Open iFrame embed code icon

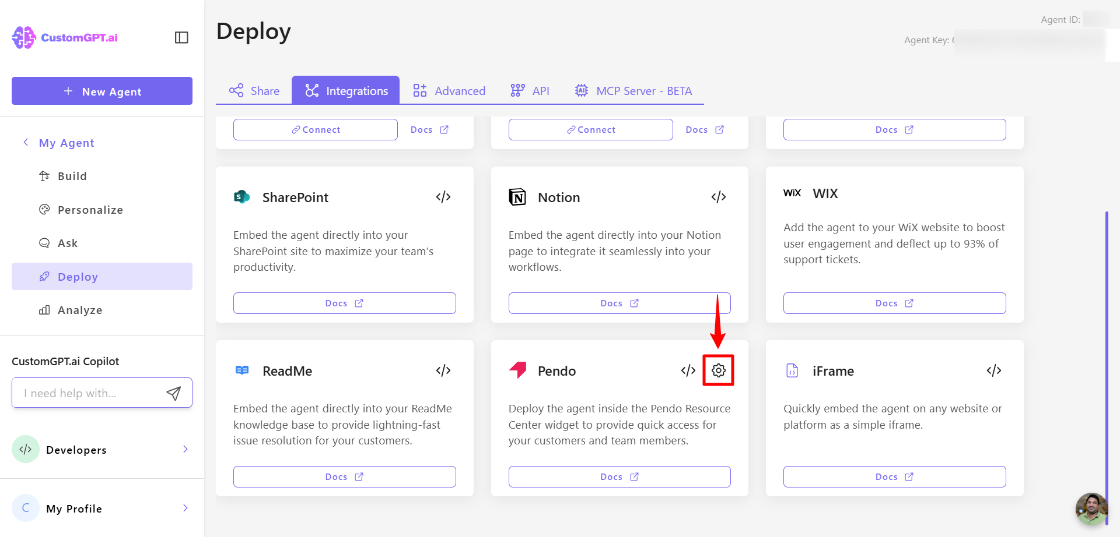pyautogui.click(x=994, y=370)
